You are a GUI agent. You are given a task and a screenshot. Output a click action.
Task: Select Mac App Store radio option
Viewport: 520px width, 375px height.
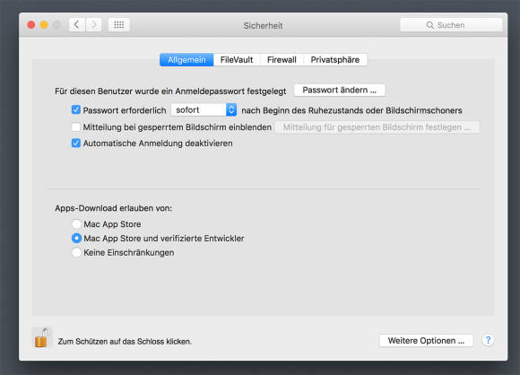pos(76,224)
